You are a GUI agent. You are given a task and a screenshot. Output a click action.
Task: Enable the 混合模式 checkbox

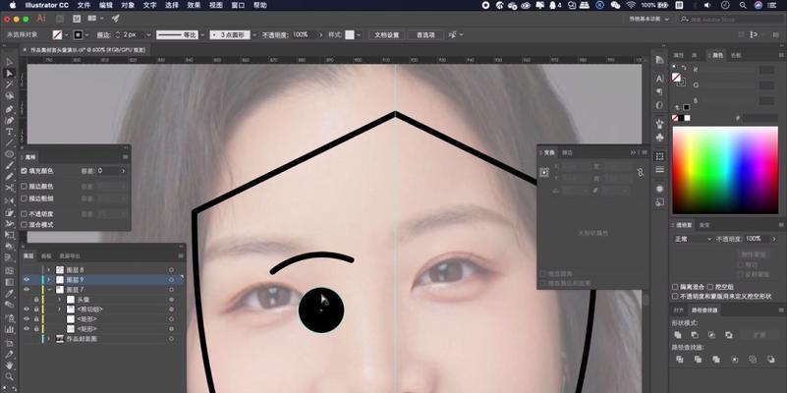pyautogui.click(x=25, y=225)
